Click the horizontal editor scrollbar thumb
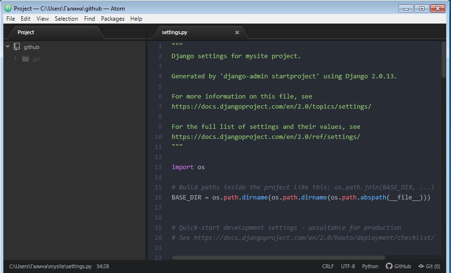451x273 pixels. pos(278,258)
